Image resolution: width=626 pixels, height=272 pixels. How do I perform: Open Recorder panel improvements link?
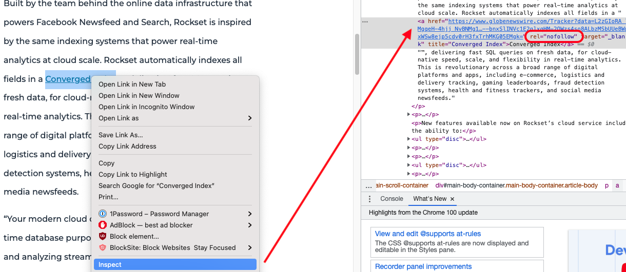pyautogui.click(x=423, y=266)
